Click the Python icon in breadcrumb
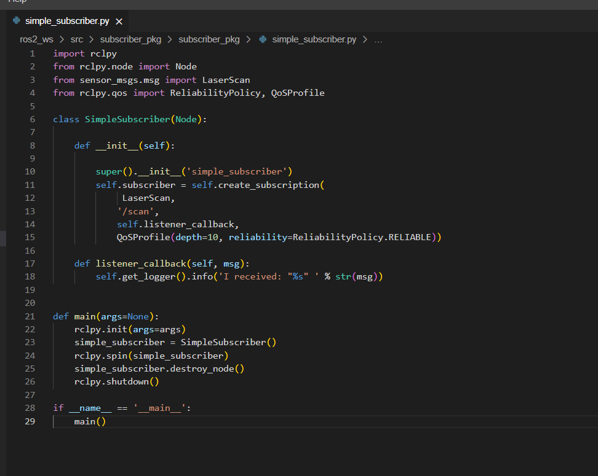The image size is (598, 476). (263, 39)
